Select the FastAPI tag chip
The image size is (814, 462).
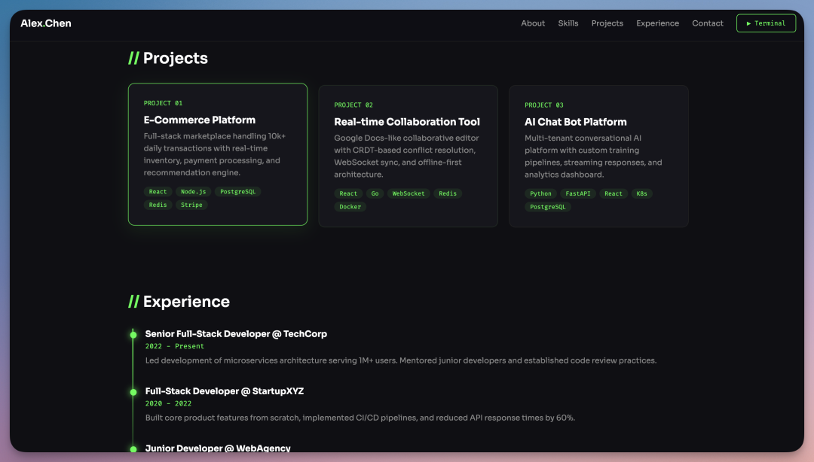click(578, 193)
